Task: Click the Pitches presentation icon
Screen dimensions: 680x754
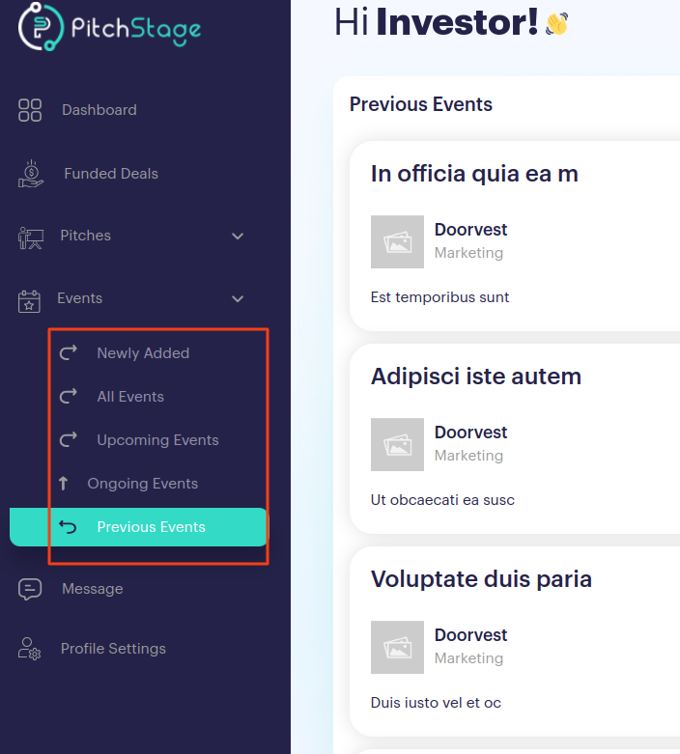Action: pyautogui.click(x=31, y=237)
